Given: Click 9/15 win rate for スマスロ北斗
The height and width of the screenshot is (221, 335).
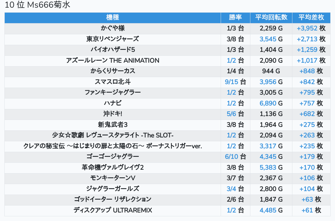Looking at the screenshot, I should point(231,82).
